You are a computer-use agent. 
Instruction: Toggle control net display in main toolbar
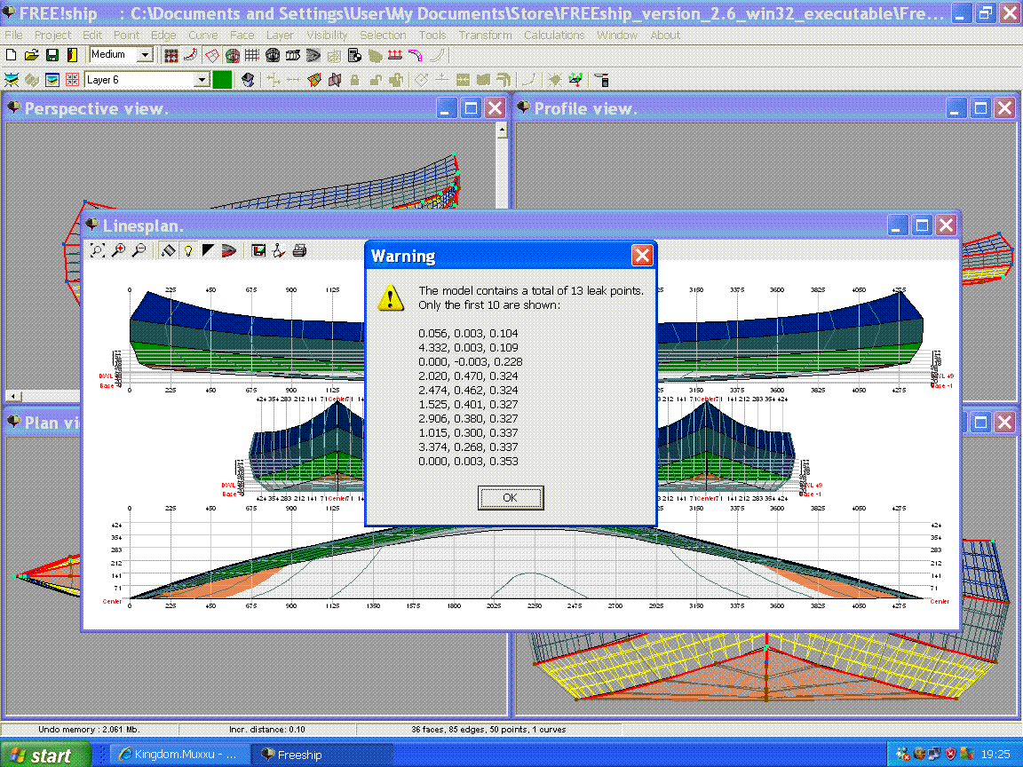pos(170,55)
